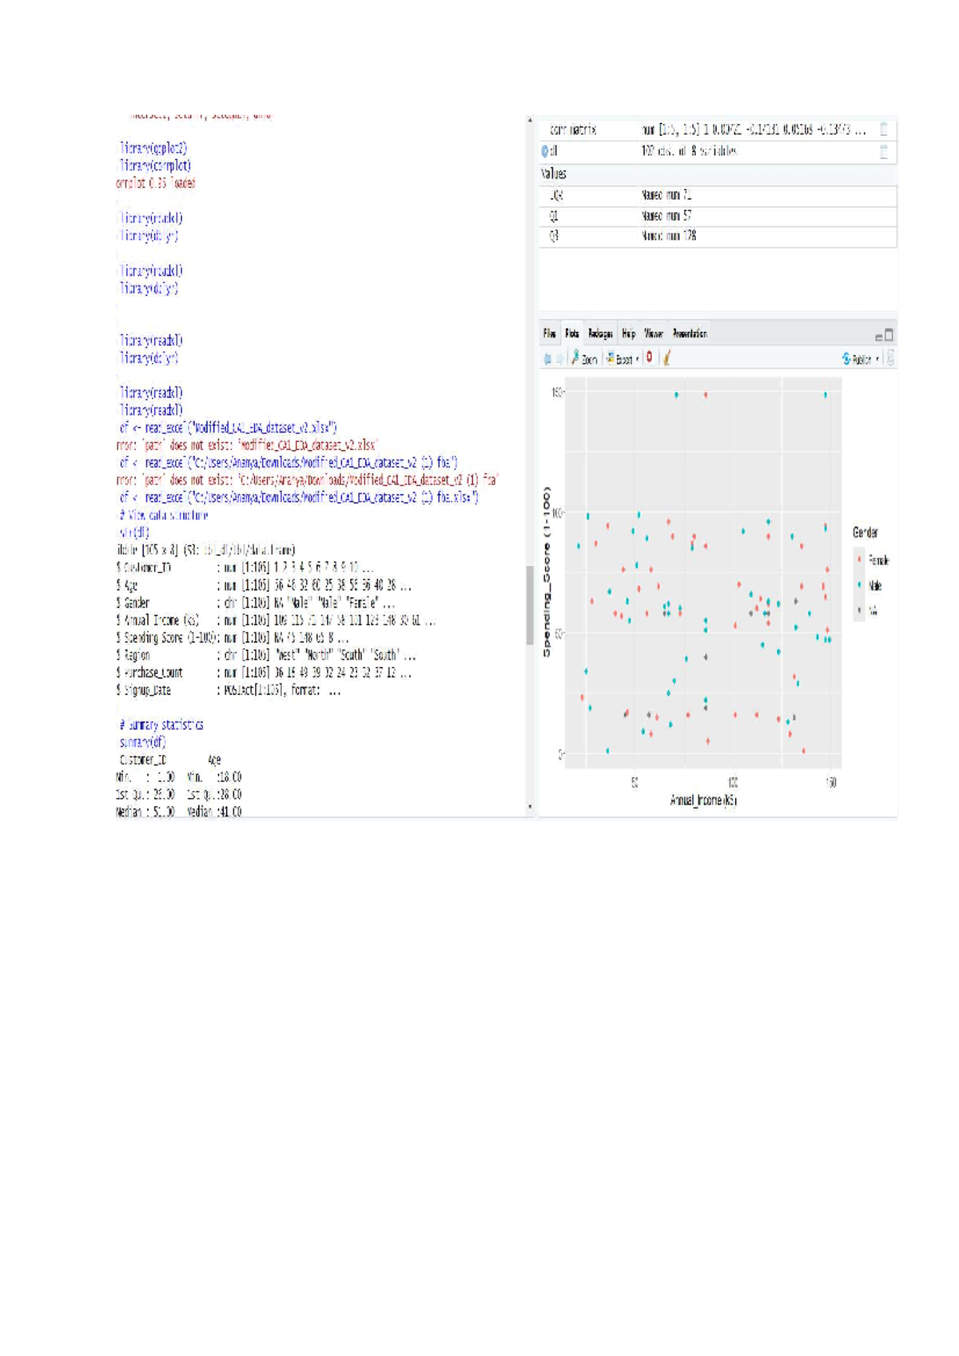Click the NA legend entry
The height and width of the screenshot is (1356, 959).
point(867,611)
